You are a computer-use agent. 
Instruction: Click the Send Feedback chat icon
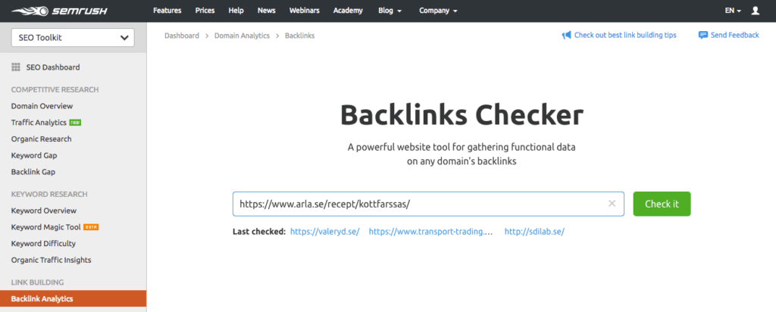click(x=703, y=36)
